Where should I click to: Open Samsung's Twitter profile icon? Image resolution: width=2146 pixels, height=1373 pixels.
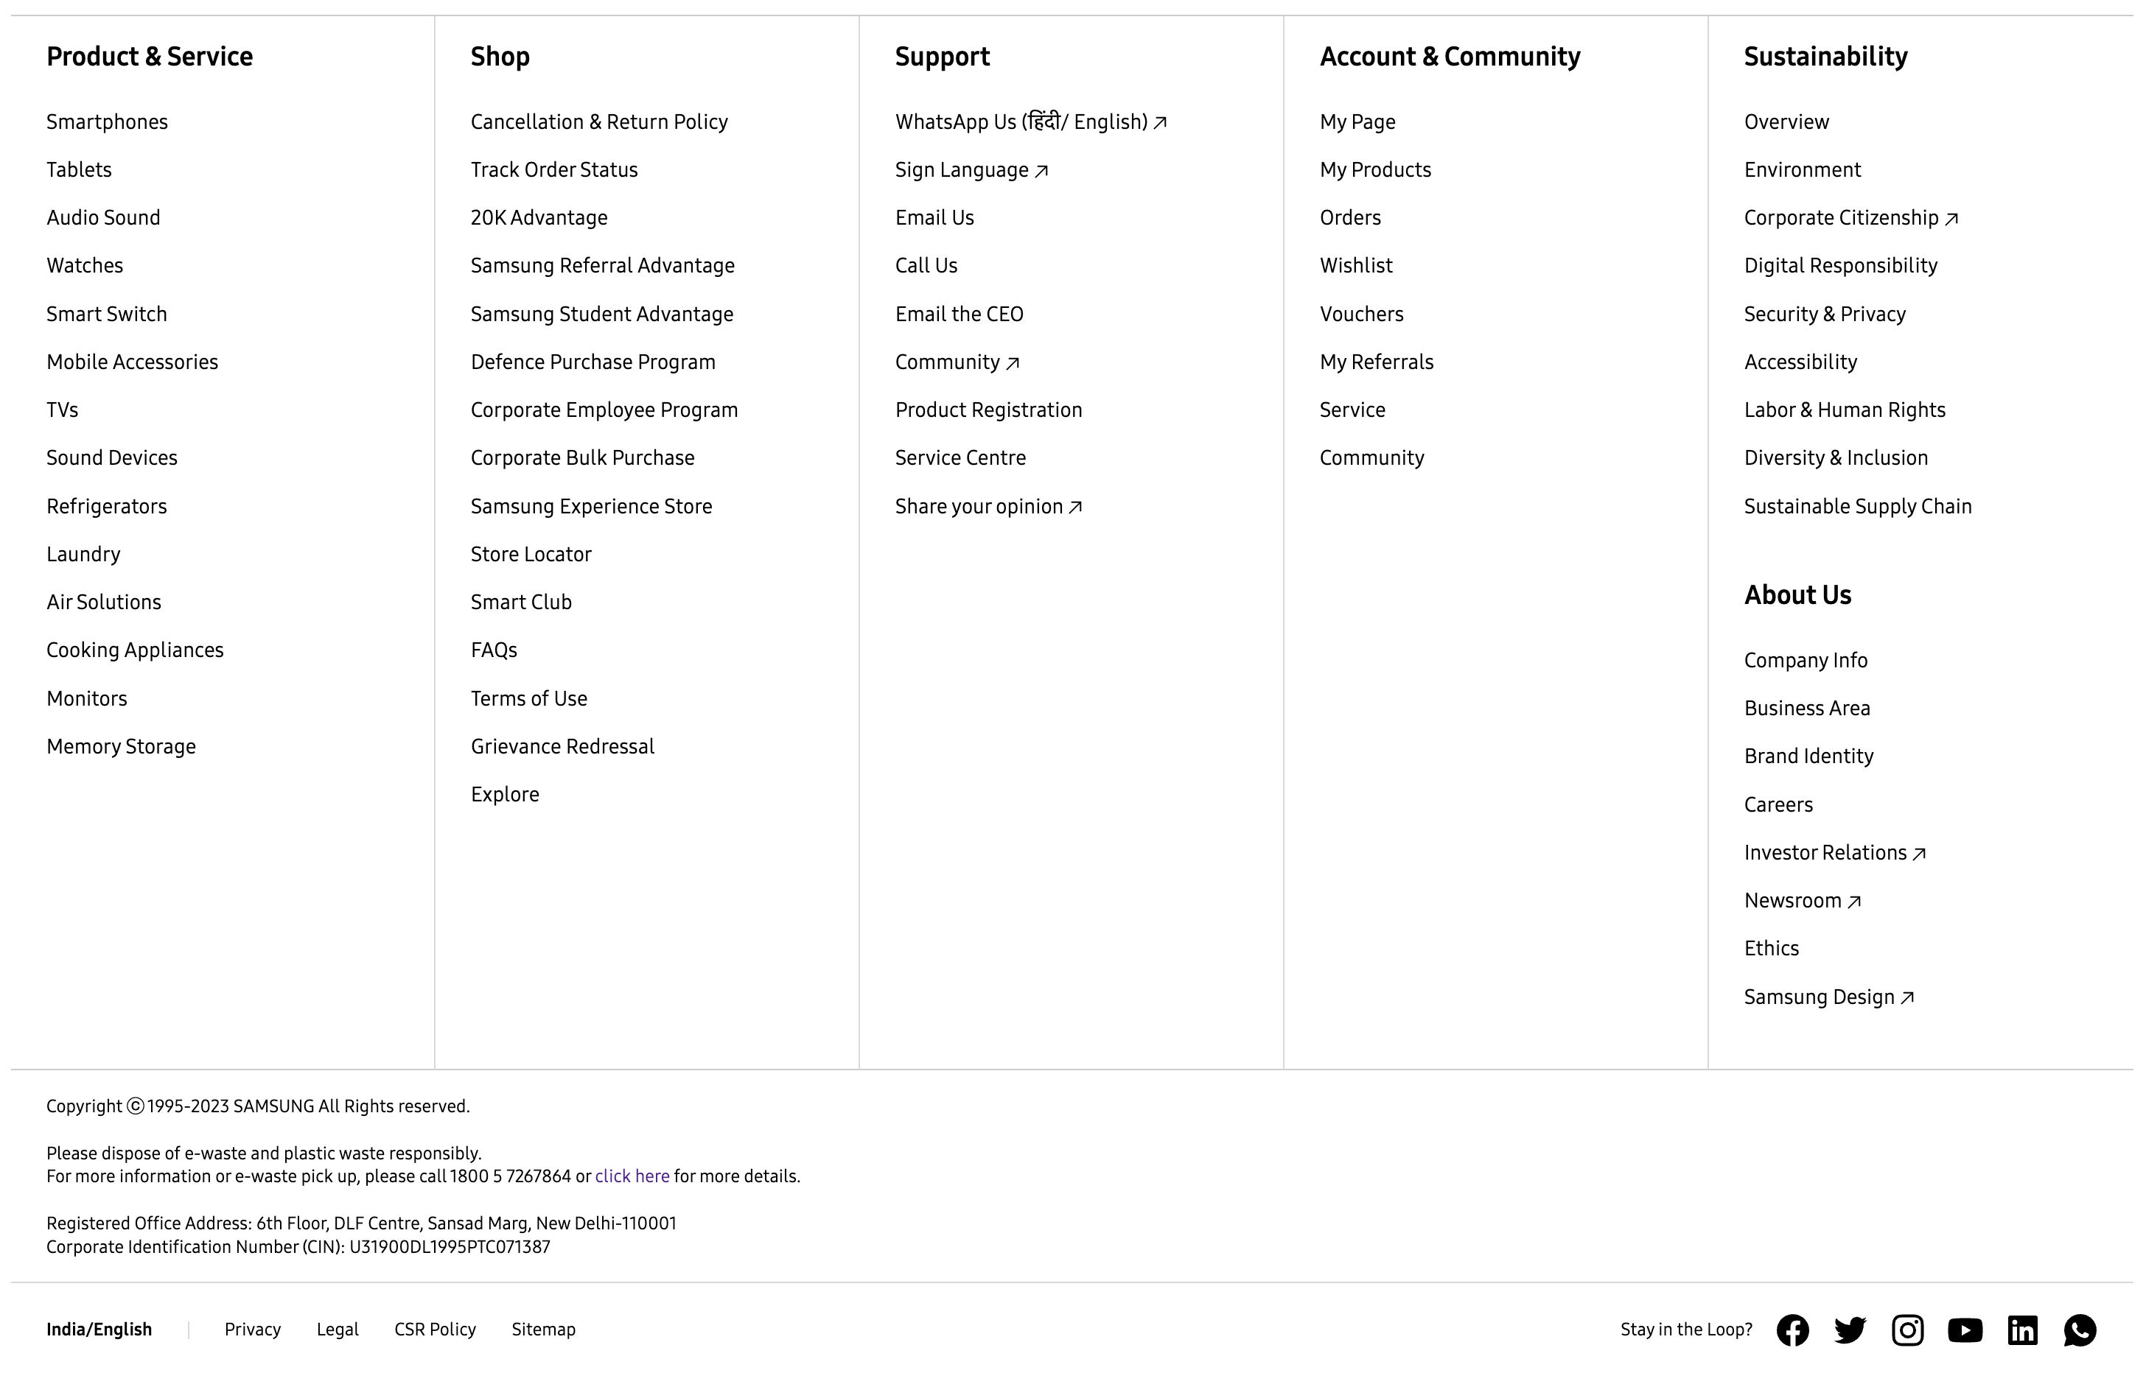(1850, 1330)
